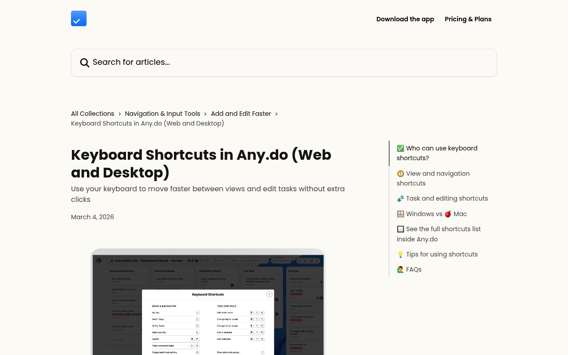Viewport: 568px width, 355px height.
Task: Click the article subtitle about moving faster
Action: coord(208,194)
